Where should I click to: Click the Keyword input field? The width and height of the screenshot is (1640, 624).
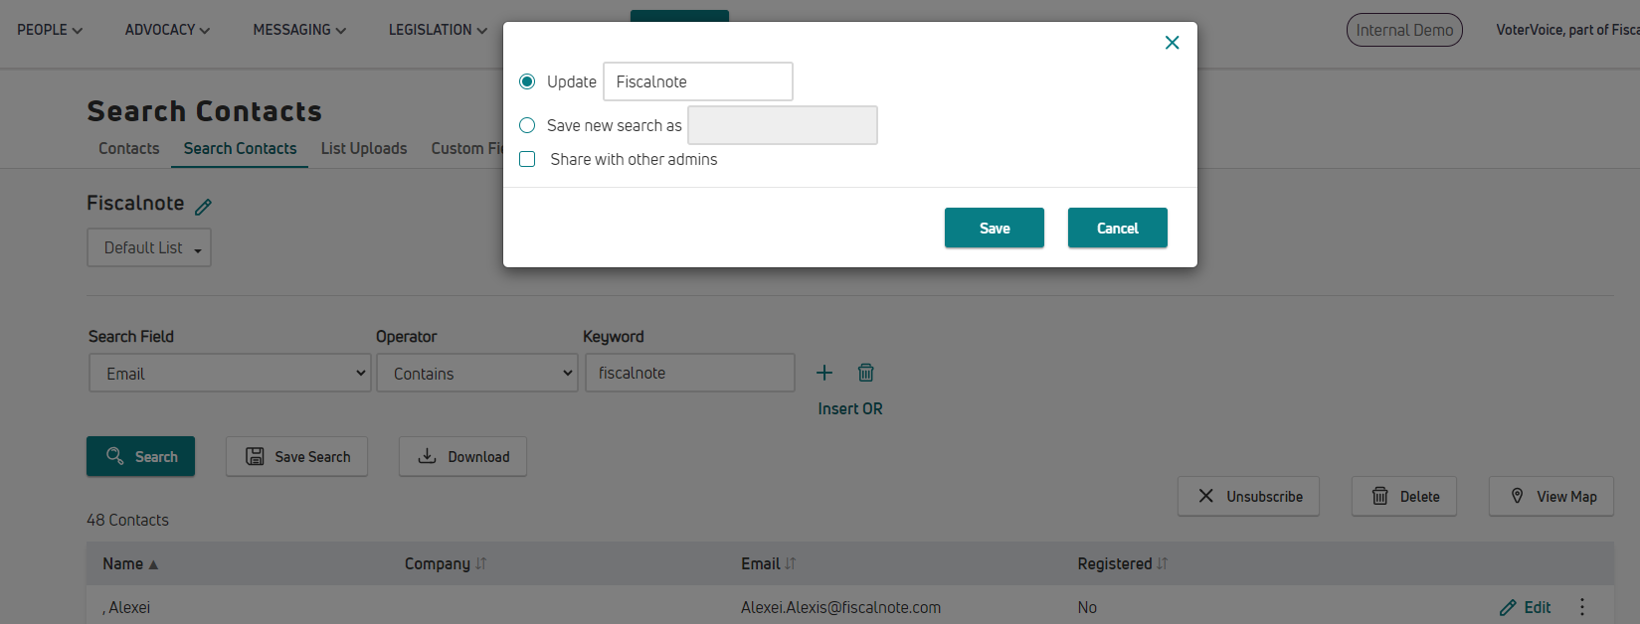click(690, 373)
